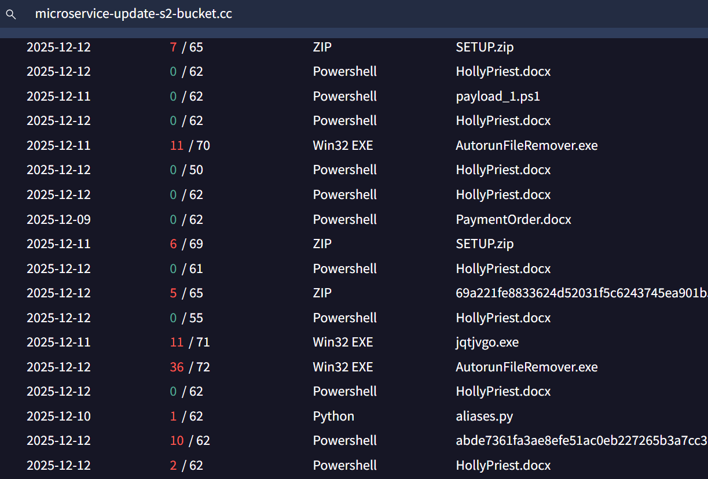This screenshot has height=479, width=708.
Task: Open the payload_1.ps1 file entry
Action: [x=498, y=96]
